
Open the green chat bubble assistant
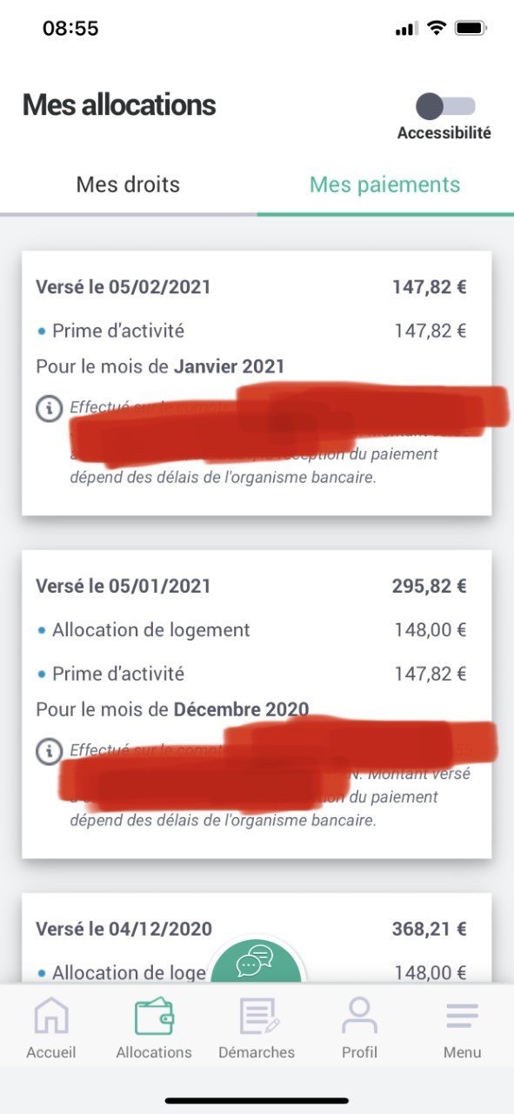point(256,962)
